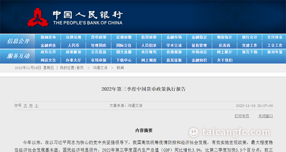
Task: Select 反洗钱 in navigation
Action: click(x=225, y=45)
